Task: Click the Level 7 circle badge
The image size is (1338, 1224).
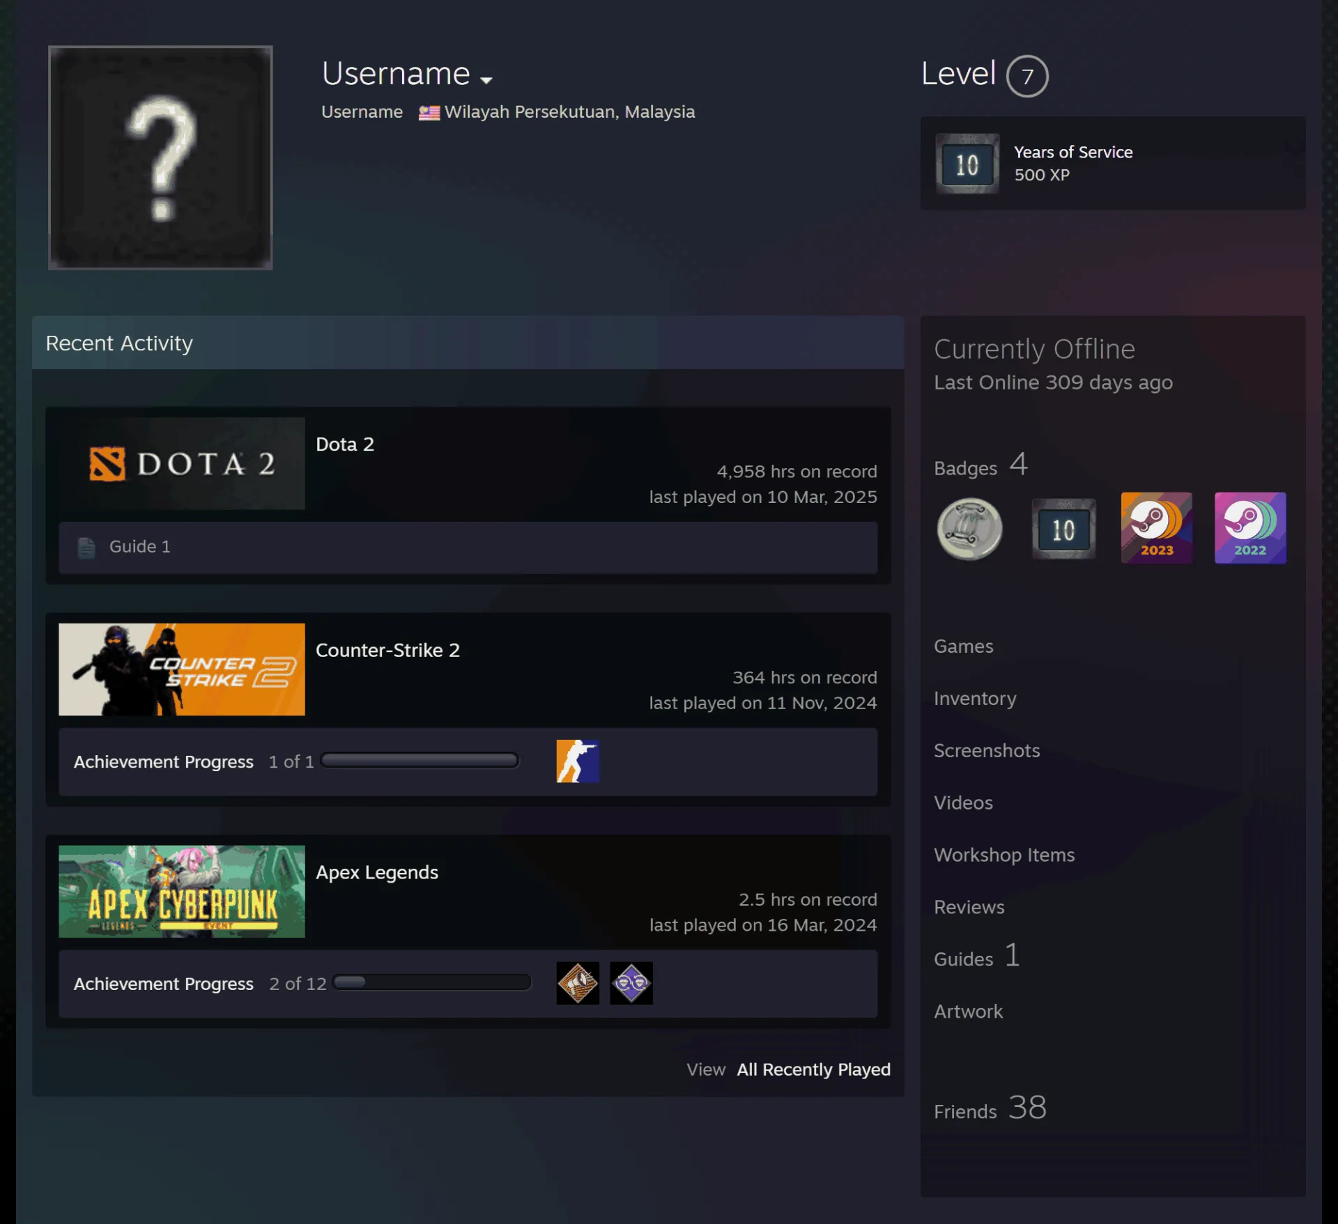Action: pos(1026,76)
